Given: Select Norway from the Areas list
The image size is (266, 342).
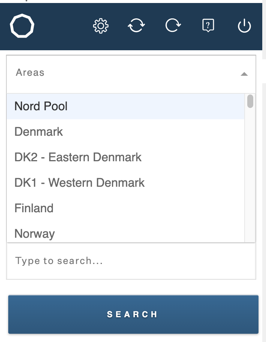Looking at the screenshot, I should (34, 234).
